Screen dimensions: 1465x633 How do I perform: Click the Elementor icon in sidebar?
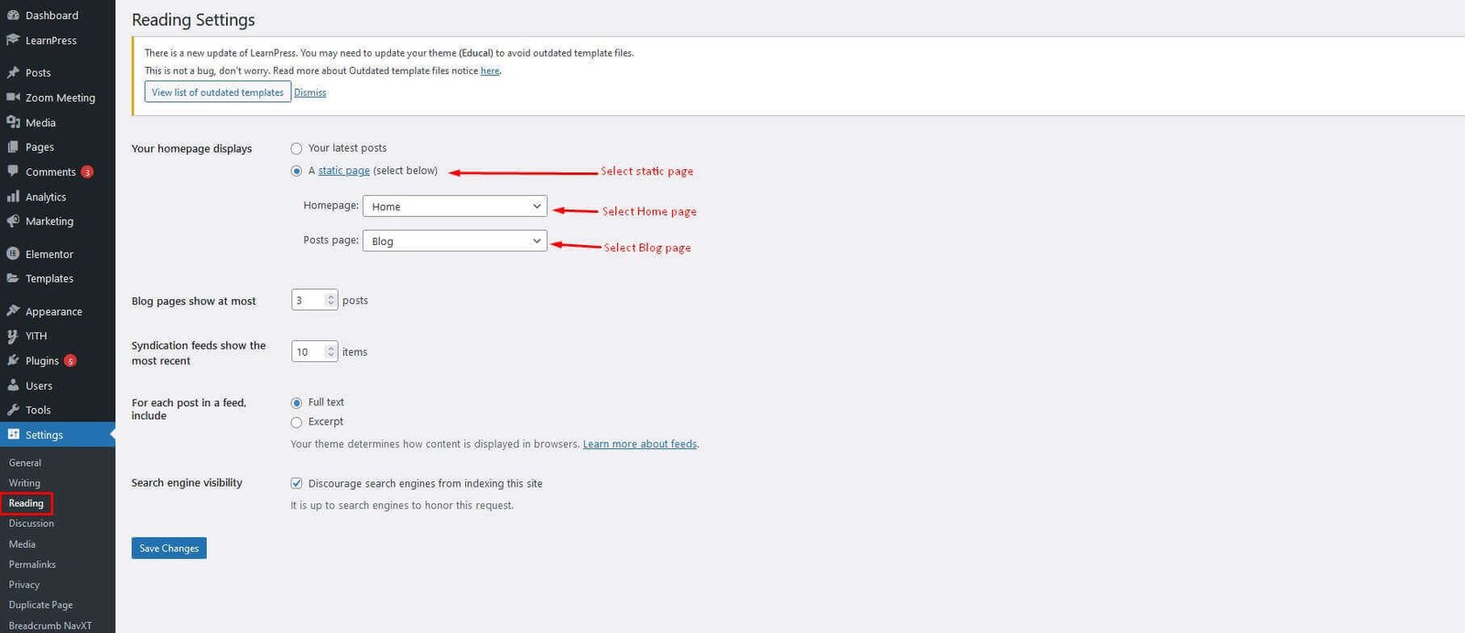coord(13,254)
